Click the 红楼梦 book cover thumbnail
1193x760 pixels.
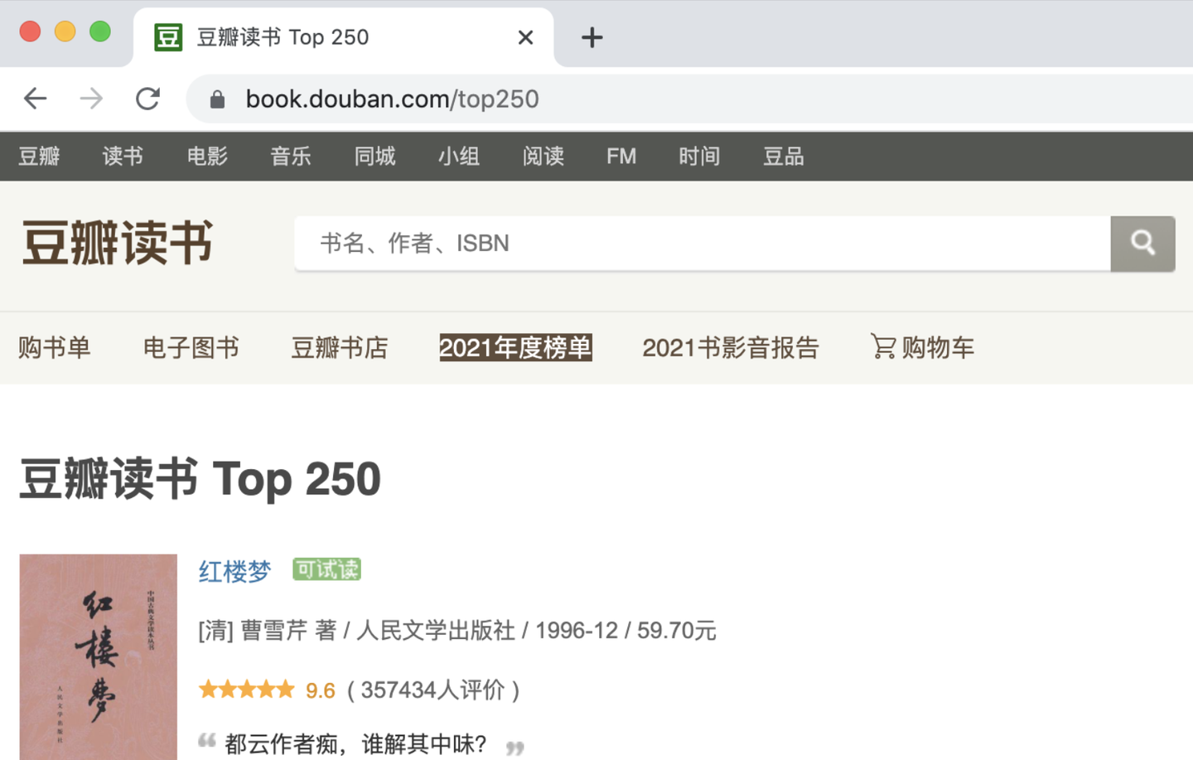99,656
